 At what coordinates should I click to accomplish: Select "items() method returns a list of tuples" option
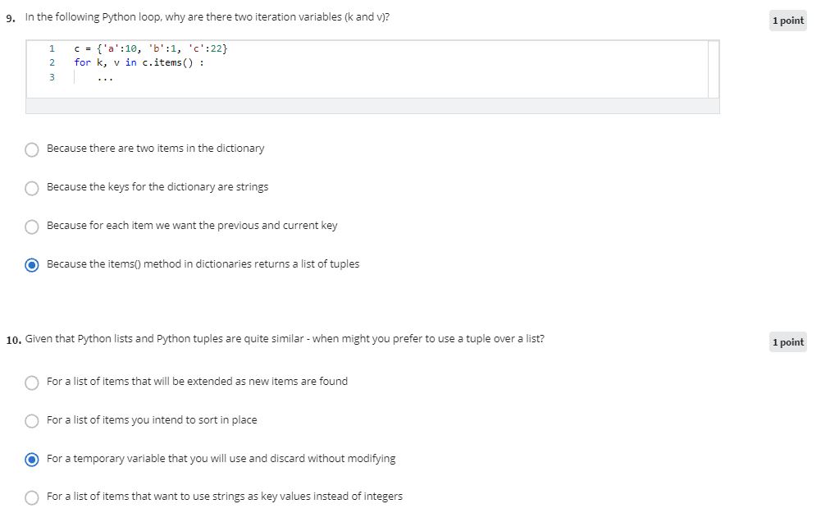point(32,265)
